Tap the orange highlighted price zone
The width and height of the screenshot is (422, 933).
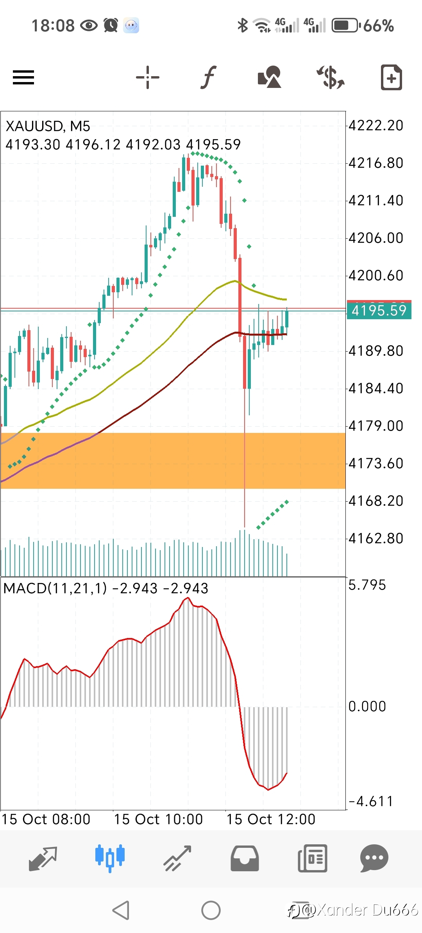click(x=173, y=460)
